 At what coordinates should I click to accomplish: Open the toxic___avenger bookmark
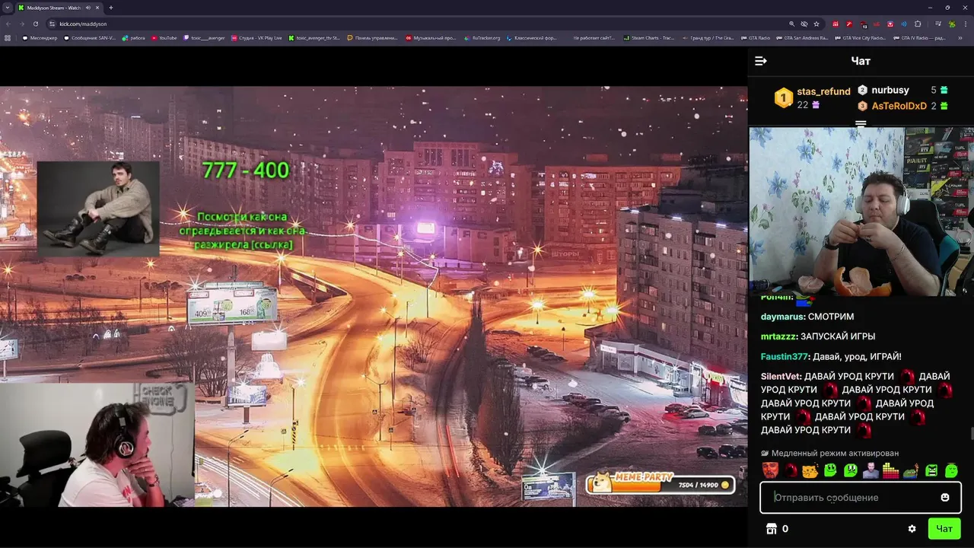click(205, 38)
